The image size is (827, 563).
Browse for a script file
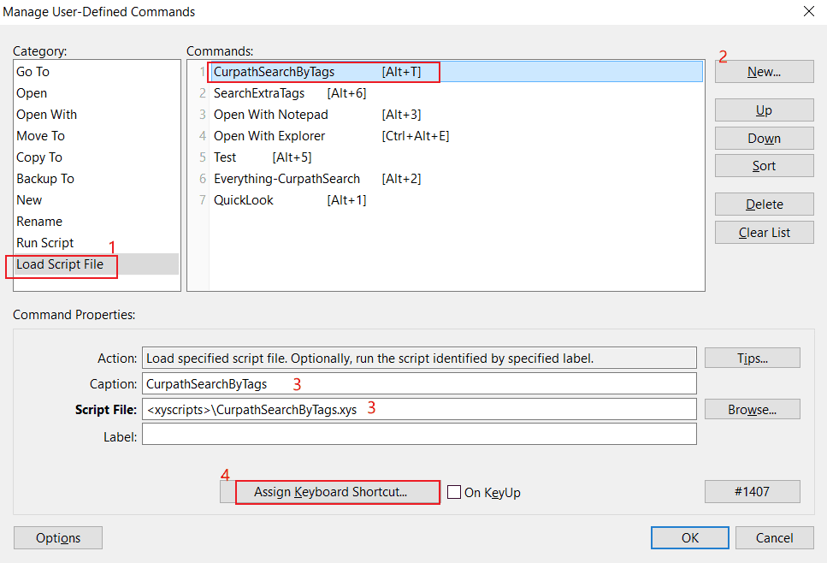coord(752,410)
